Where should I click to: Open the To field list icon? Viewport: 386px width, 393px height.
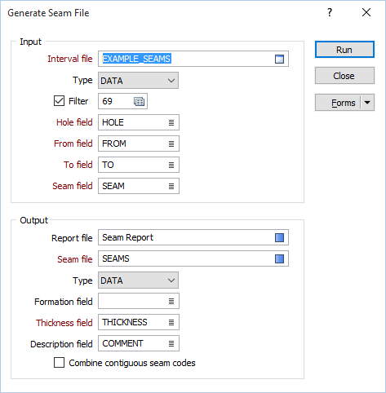171,165
